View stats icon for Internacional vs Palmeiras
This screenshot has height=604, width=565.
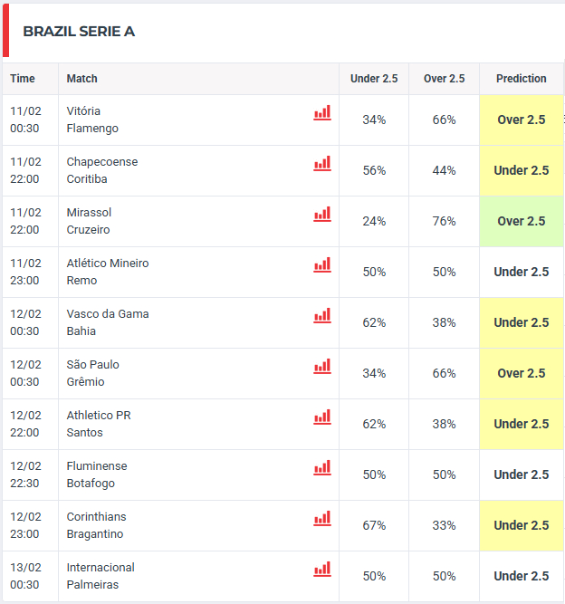322,570
